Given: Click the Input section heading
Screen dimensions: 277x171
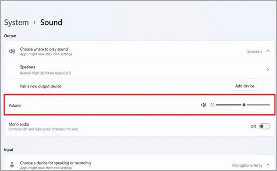Looking at the screenshot, I should click(9, 150).
